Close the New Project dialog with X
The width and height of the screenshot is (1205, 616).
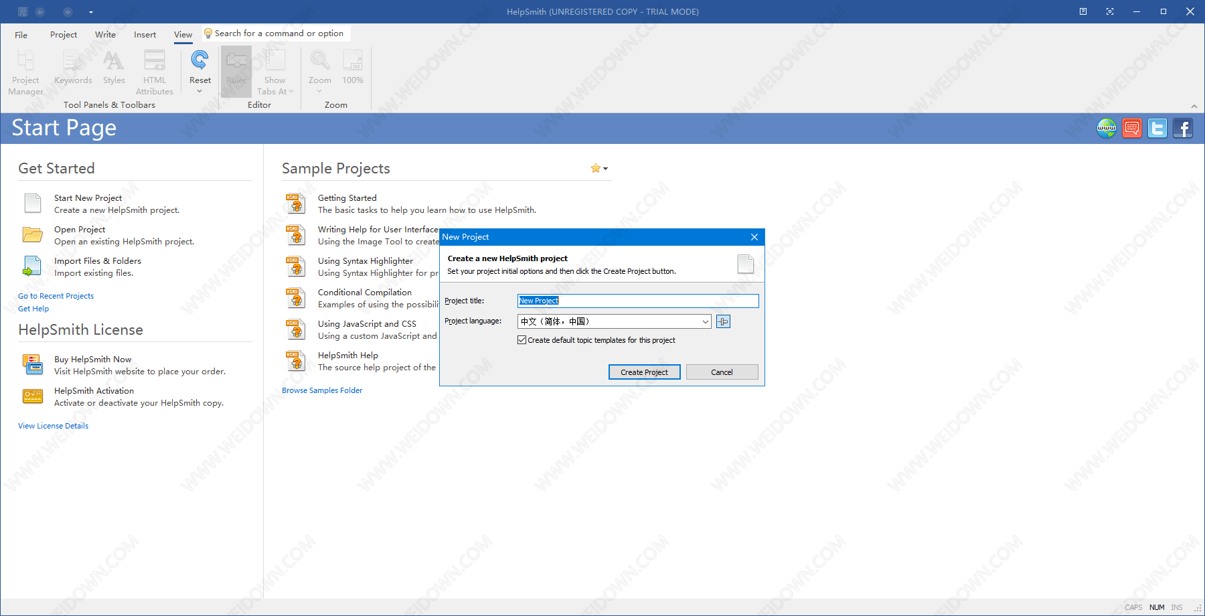754,237
